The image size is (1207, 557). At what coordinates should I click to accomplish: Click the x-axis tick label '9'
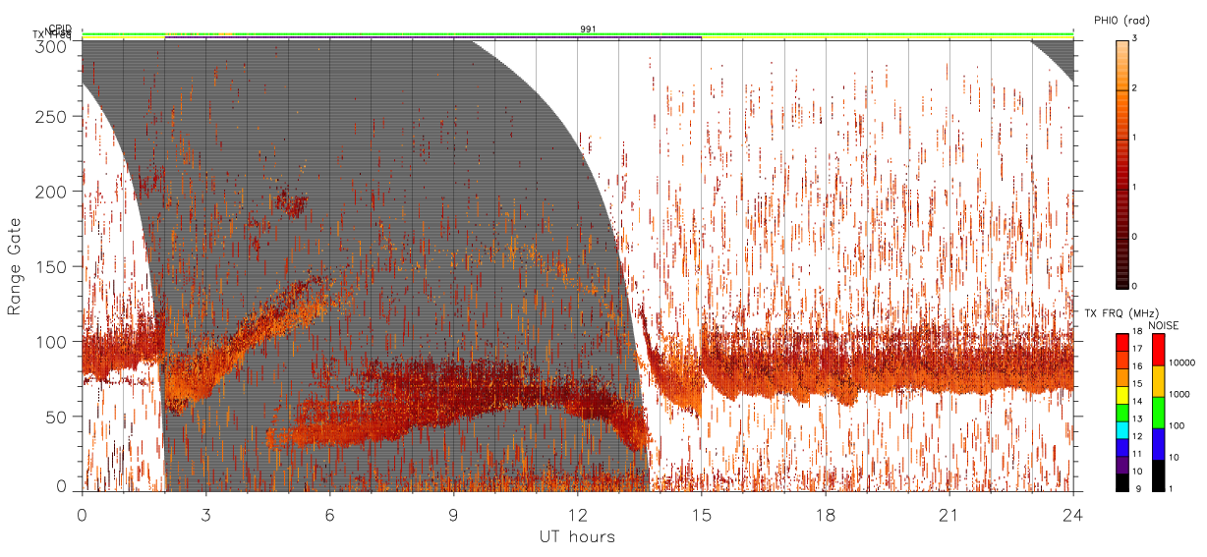453,516
